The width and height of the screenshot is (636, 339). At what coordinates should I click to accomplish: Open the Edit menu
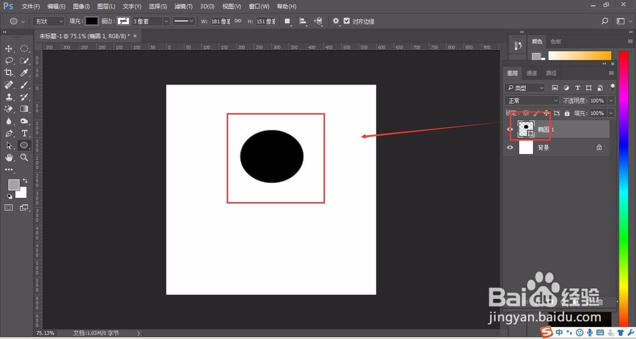(x=57, y=6)
